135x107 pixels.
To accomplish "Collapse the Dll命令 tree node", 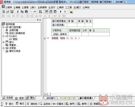I will [4, 36].
